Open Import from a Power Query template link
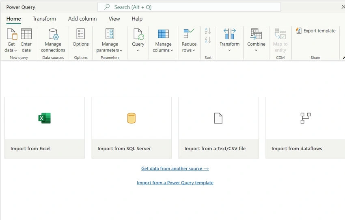This screenshot has height=220, width=345. coord(175,183)
